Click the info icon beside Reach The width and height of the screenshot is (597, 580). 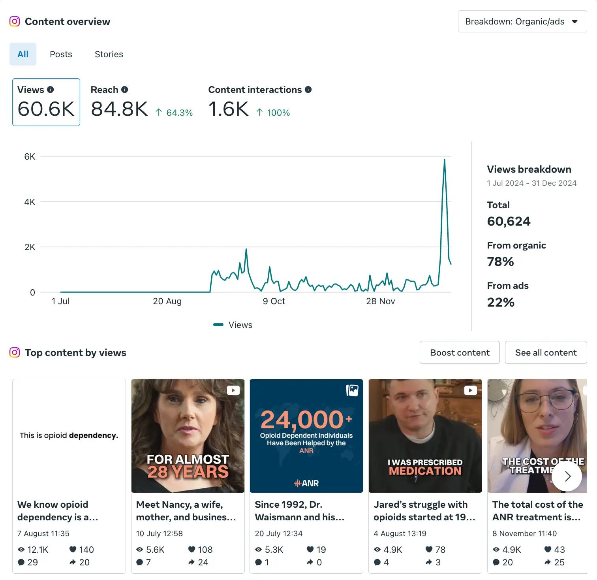125,90
